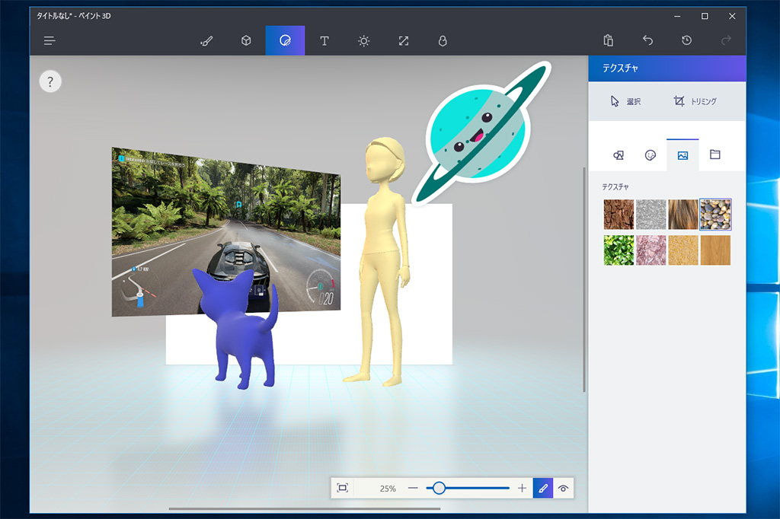This screenshot has width=780, height=519.
Task: Click the zoom slider handle
Action: (439, 488)
